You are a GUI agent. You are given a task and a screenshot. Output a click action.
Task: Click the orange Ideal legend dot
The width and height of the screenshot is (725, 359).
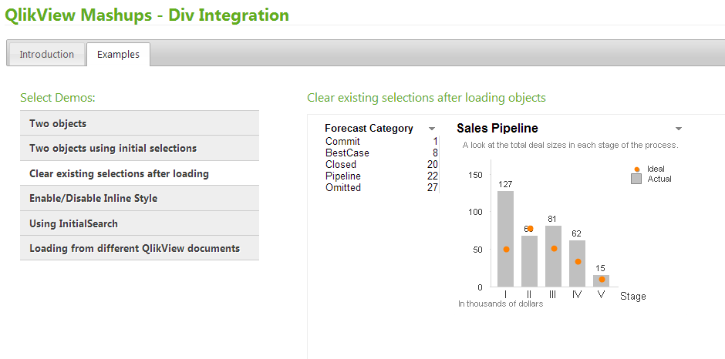[636, 169]
